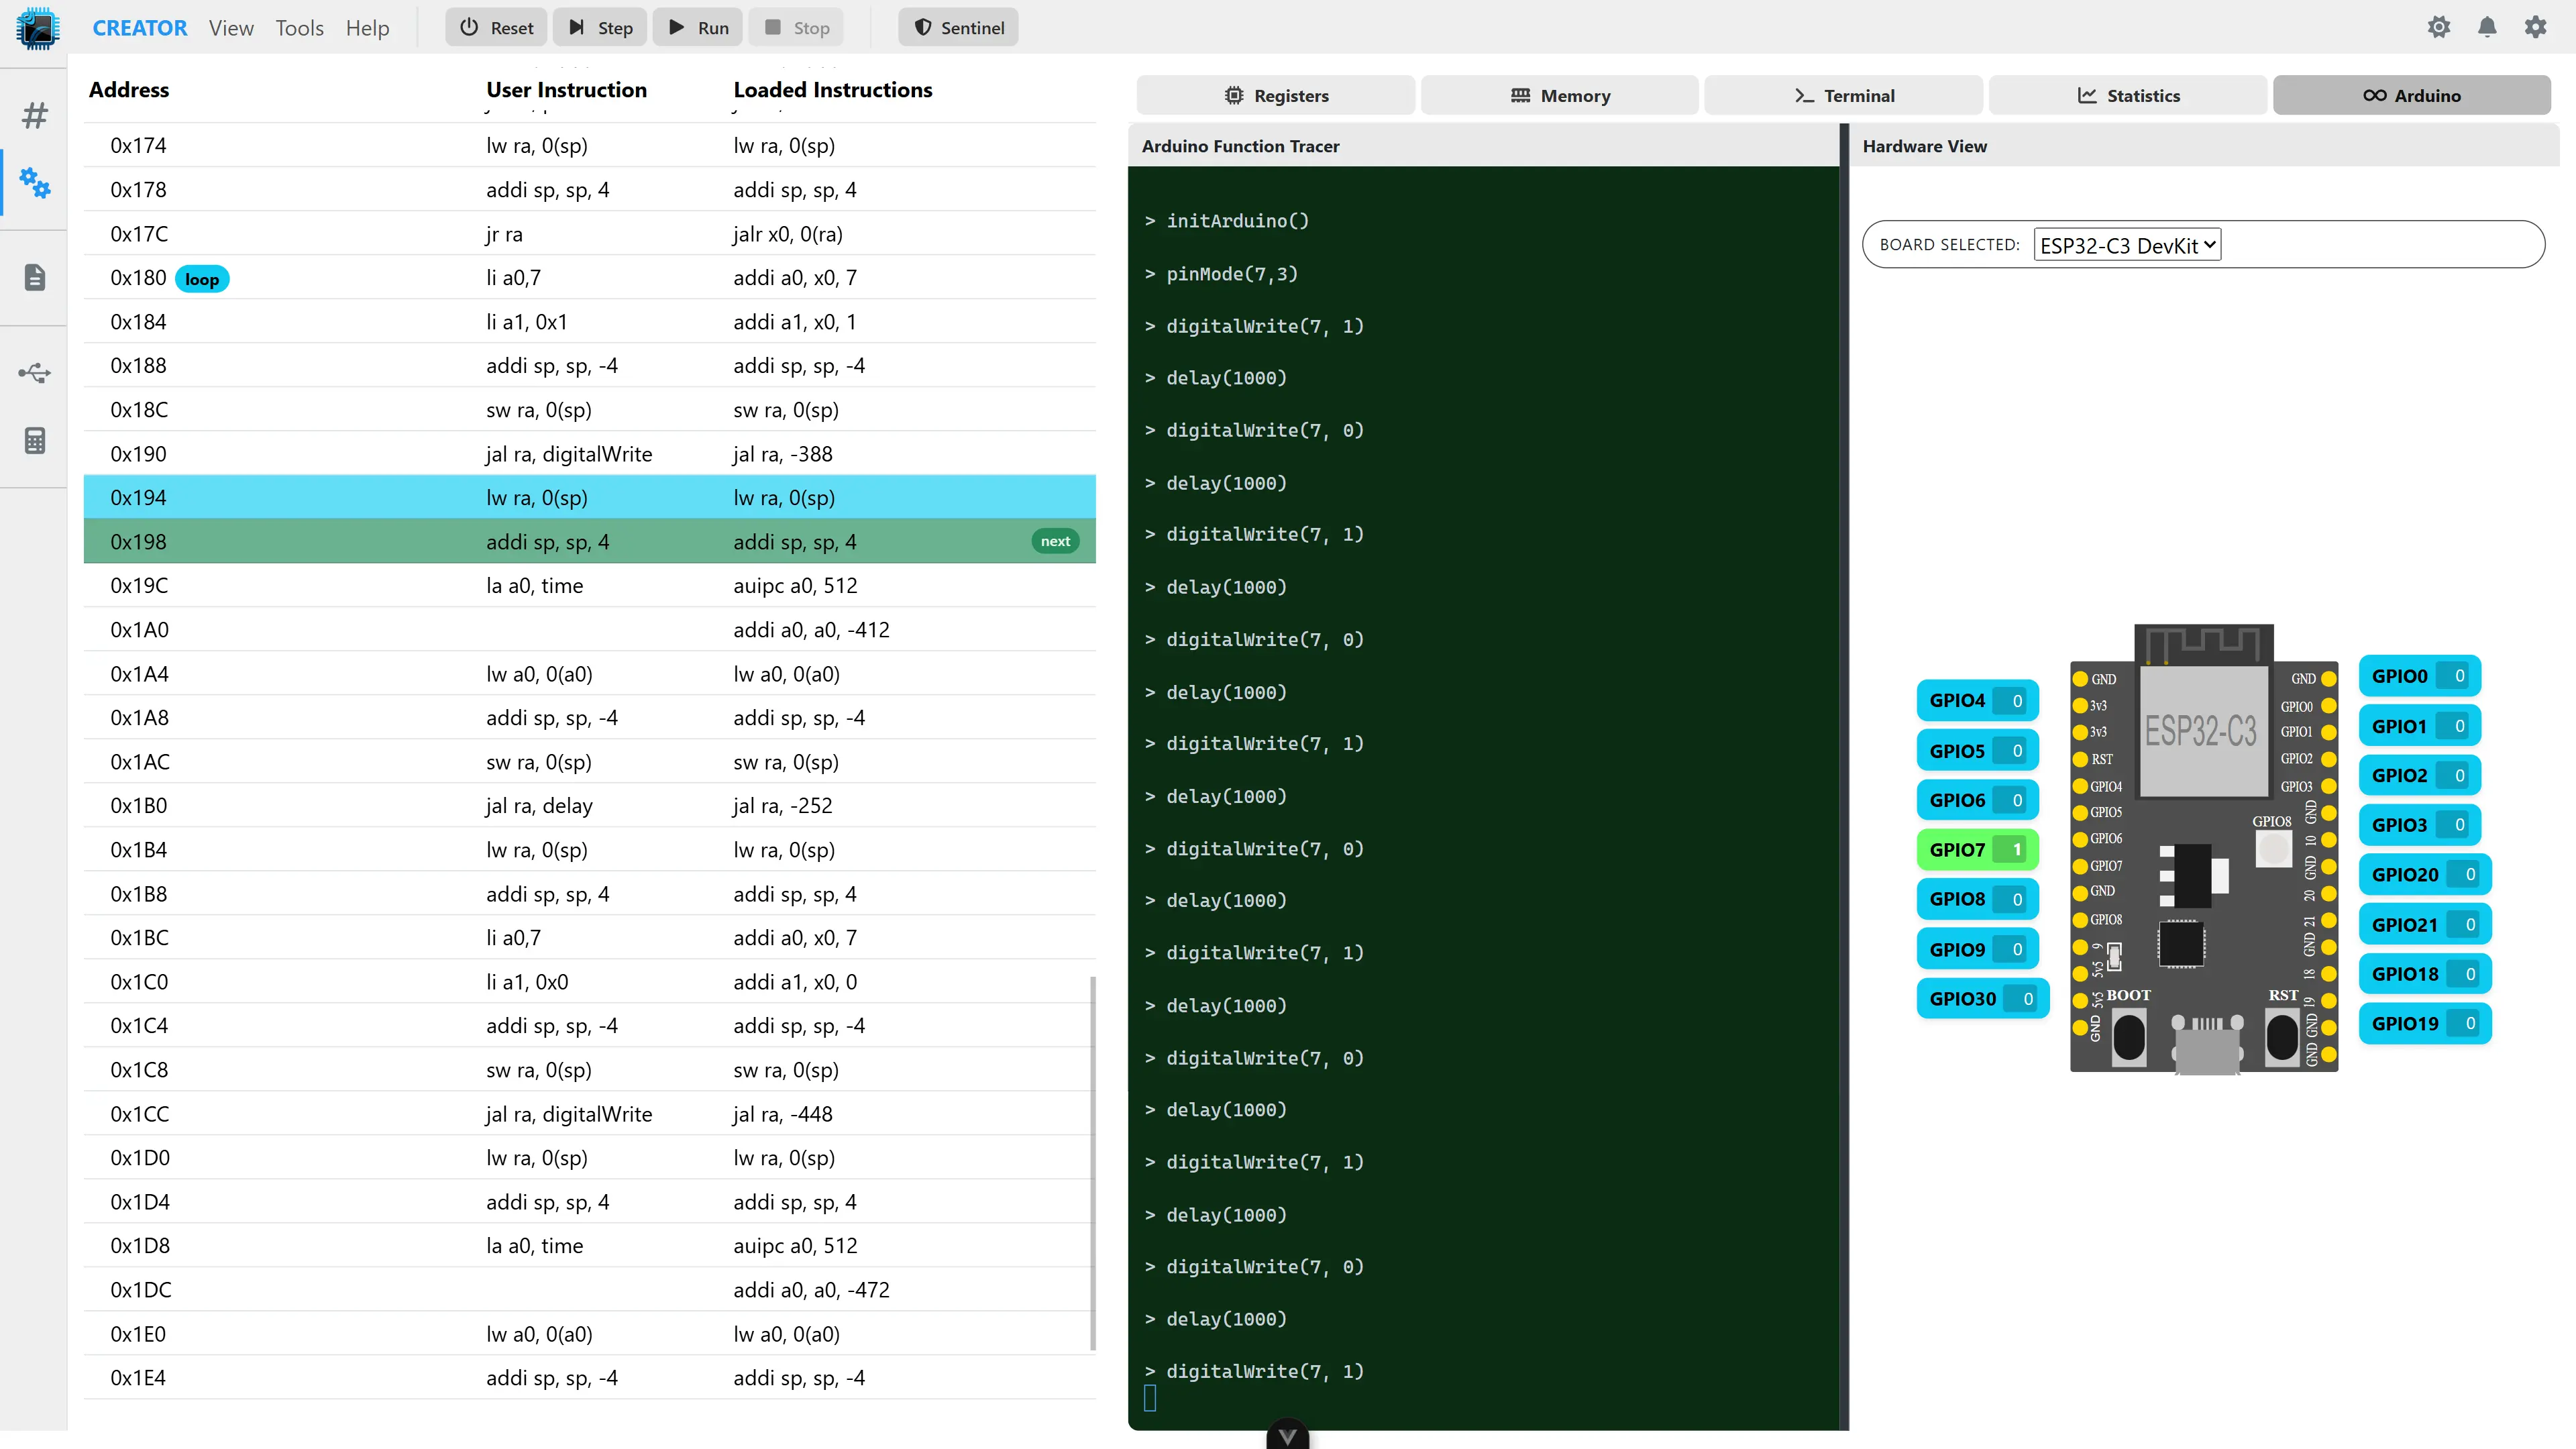
Task: Select the row at address 0x1B0
Action: click(589, 805)
